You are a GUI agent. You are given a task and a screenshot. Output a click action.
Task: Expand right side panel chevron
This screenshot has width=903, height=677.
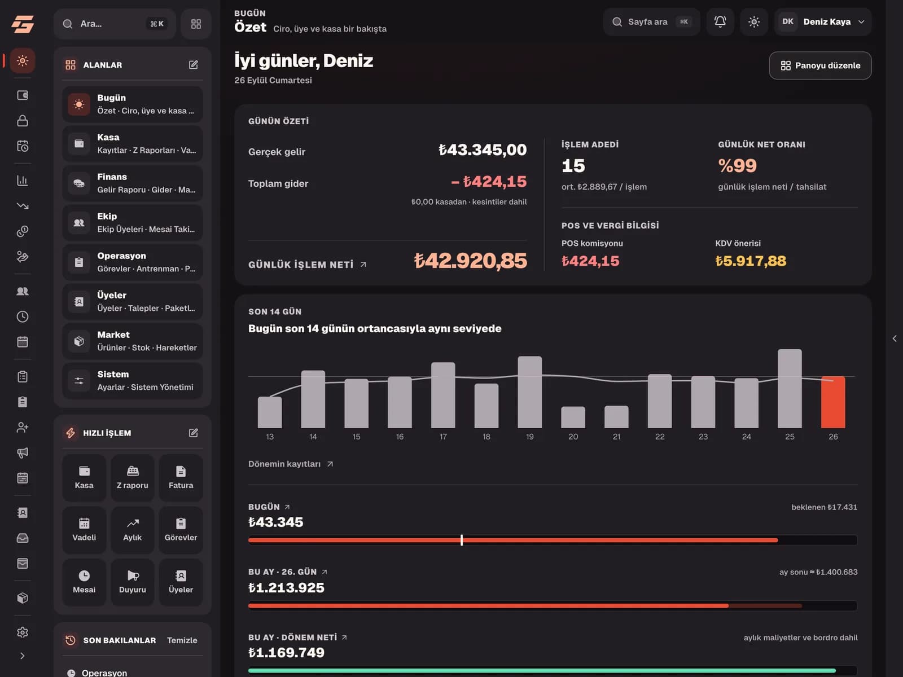[895, 338]
